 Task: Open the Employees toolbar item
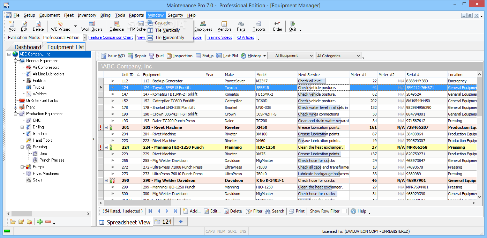(203, 26)
